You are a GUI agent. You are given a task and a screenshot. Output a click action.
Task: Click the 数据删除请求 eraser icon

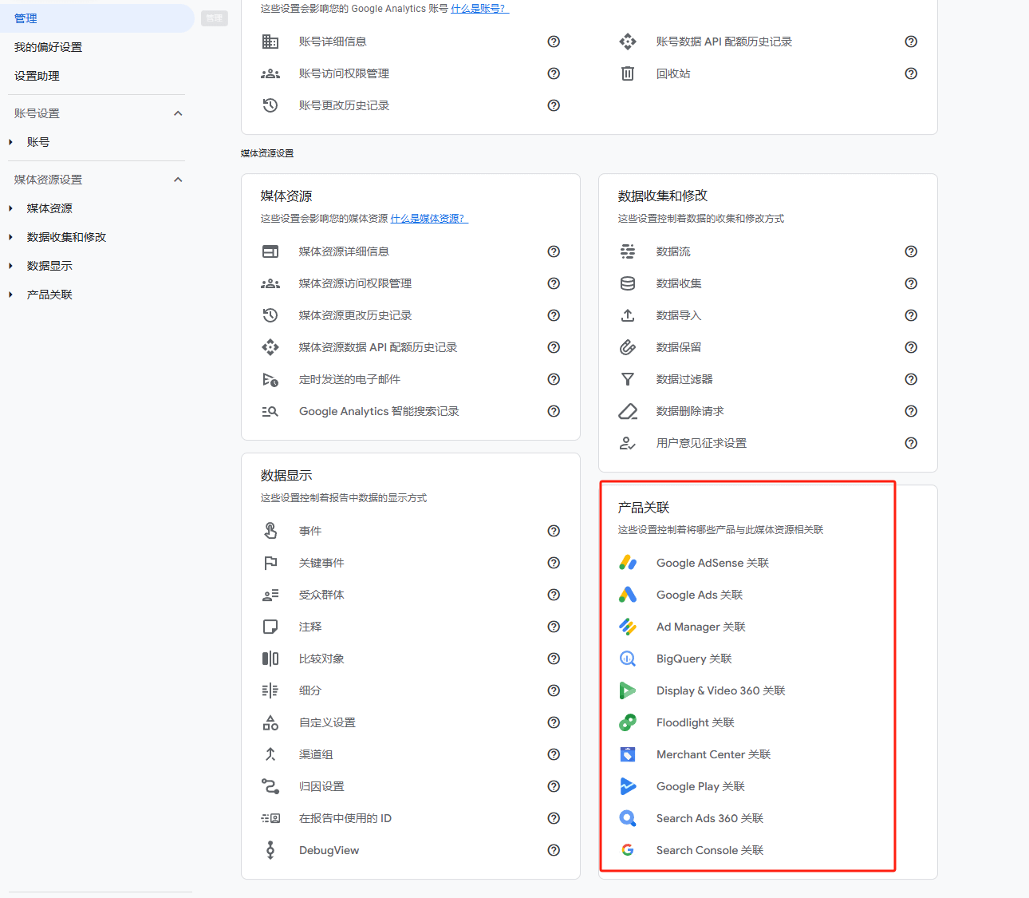[628, 411]
